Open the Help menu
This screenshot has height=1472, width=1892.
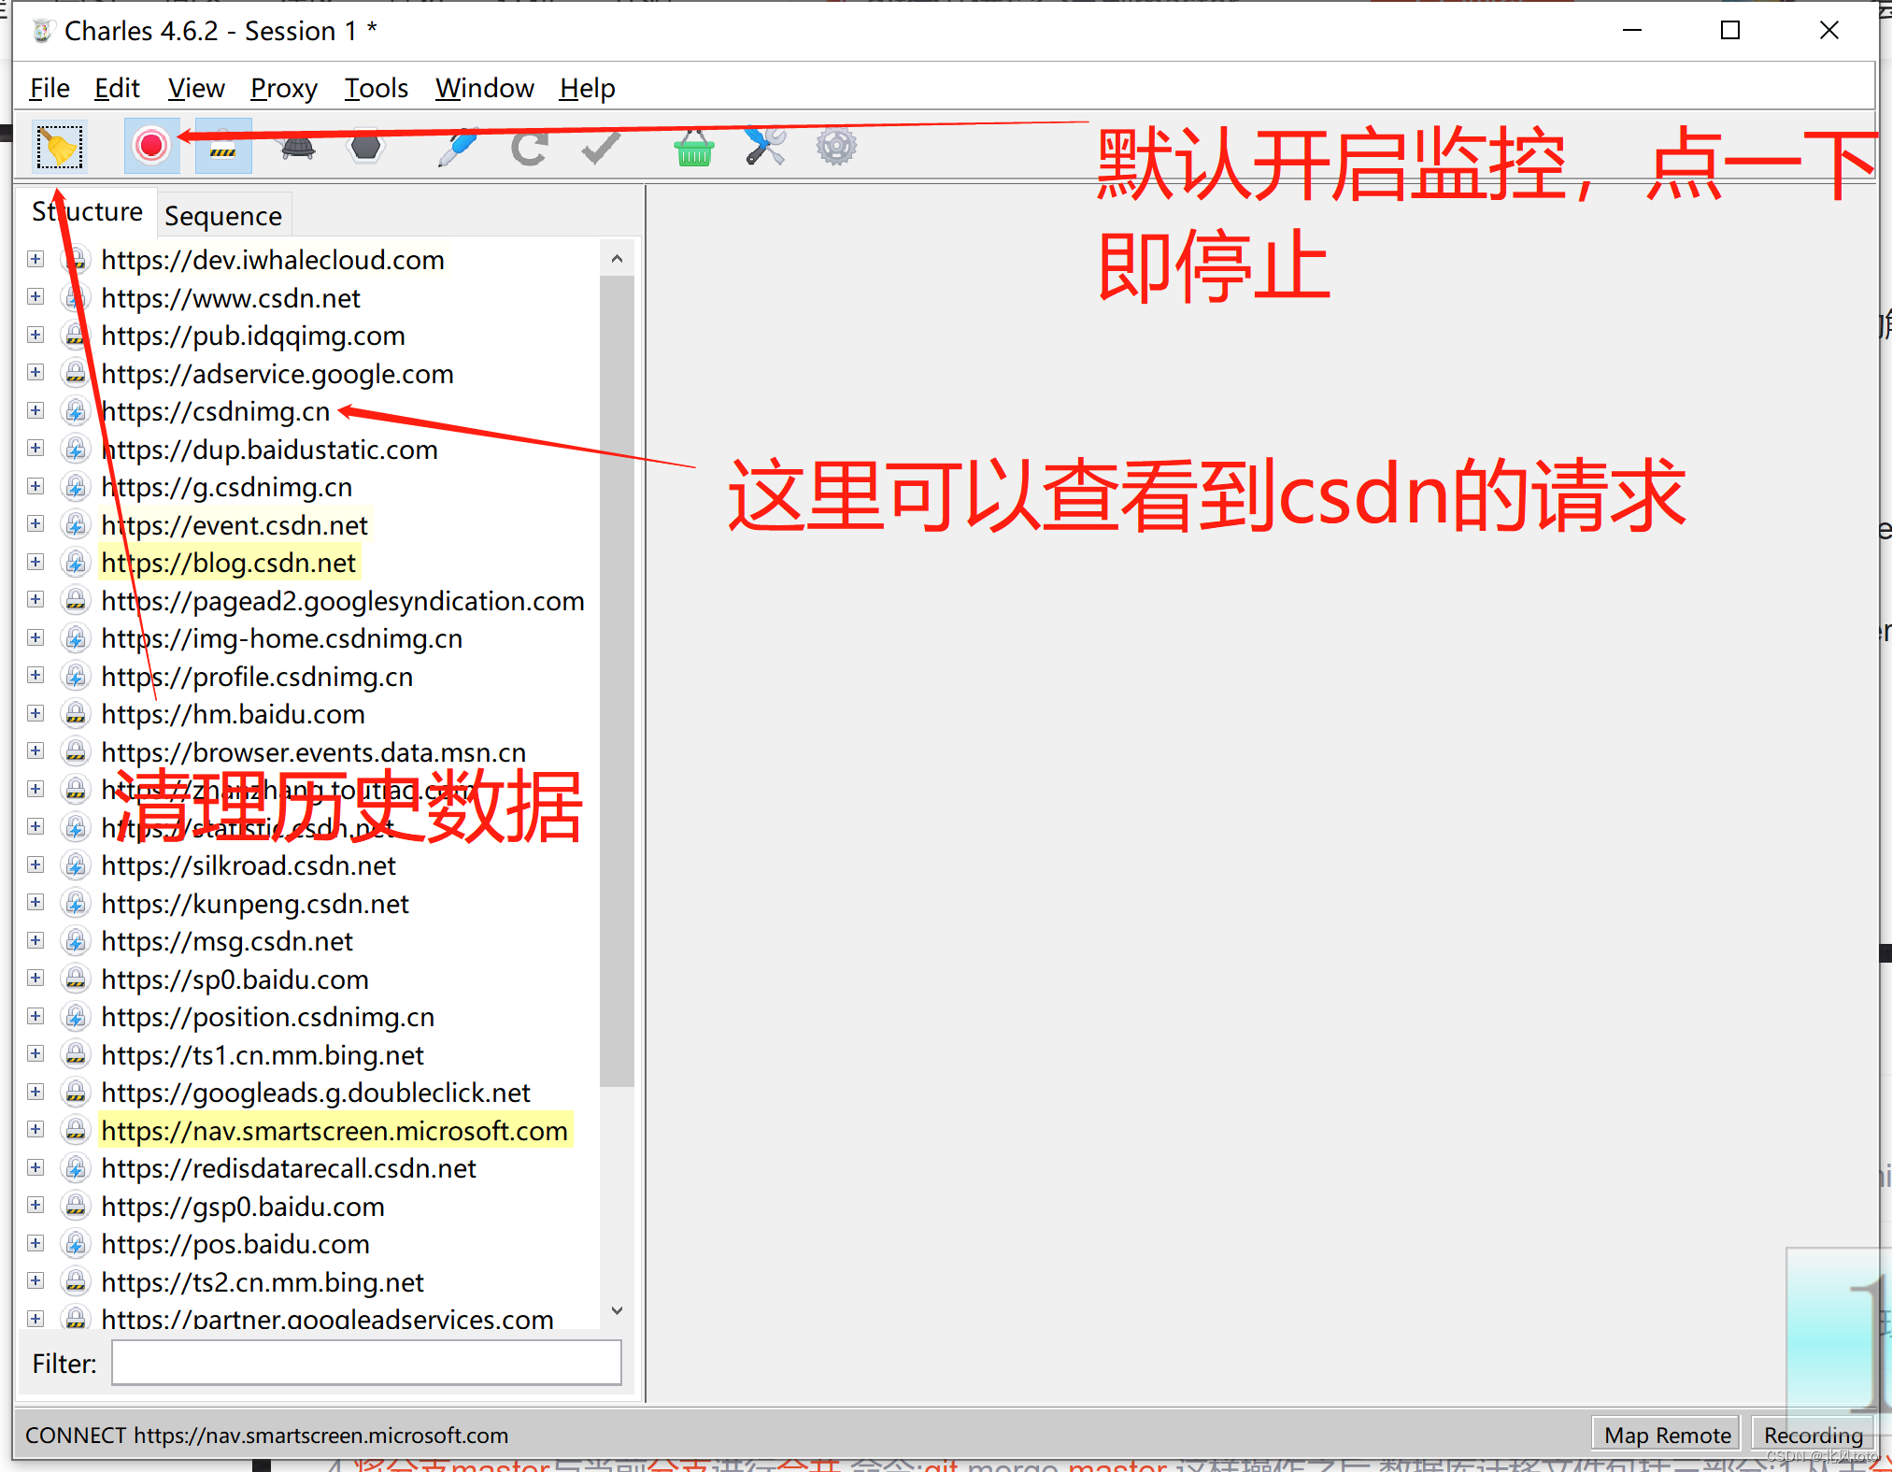coord(587,88)
